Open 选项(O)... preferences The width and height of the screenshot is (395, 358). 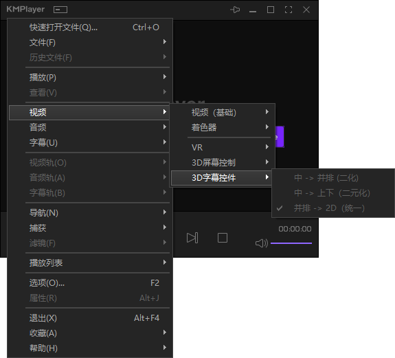[x=91, y=282]
